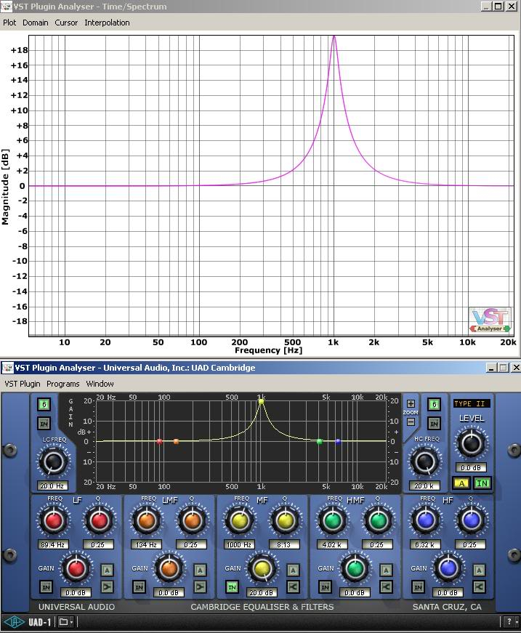Zoom in the EQ graph with plus
Viewport: 521px width, 633px height.
(411, 404)
